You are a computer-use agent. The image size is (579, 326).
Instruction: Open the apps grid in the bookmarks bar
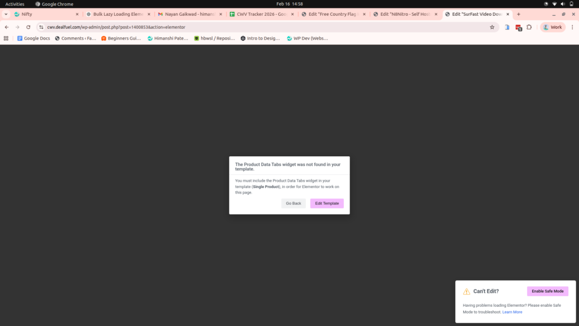(x=6, y=38)
